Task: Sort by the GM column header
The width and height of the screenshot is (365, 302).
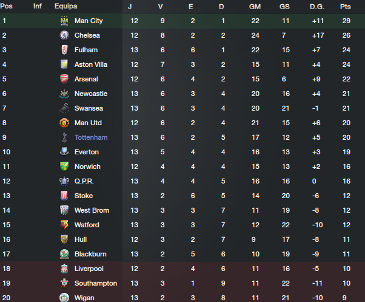Action: 255,6
